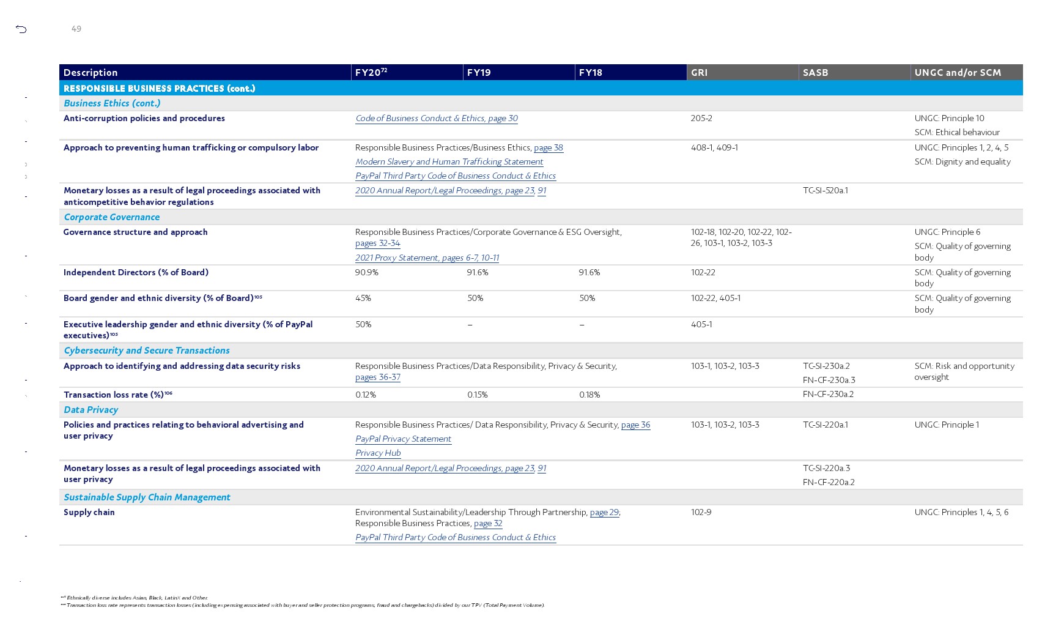Follow Responsible Business Practices page 32 link
The height and width of the screenshot is (624, 1064).
tap(488, 524)
